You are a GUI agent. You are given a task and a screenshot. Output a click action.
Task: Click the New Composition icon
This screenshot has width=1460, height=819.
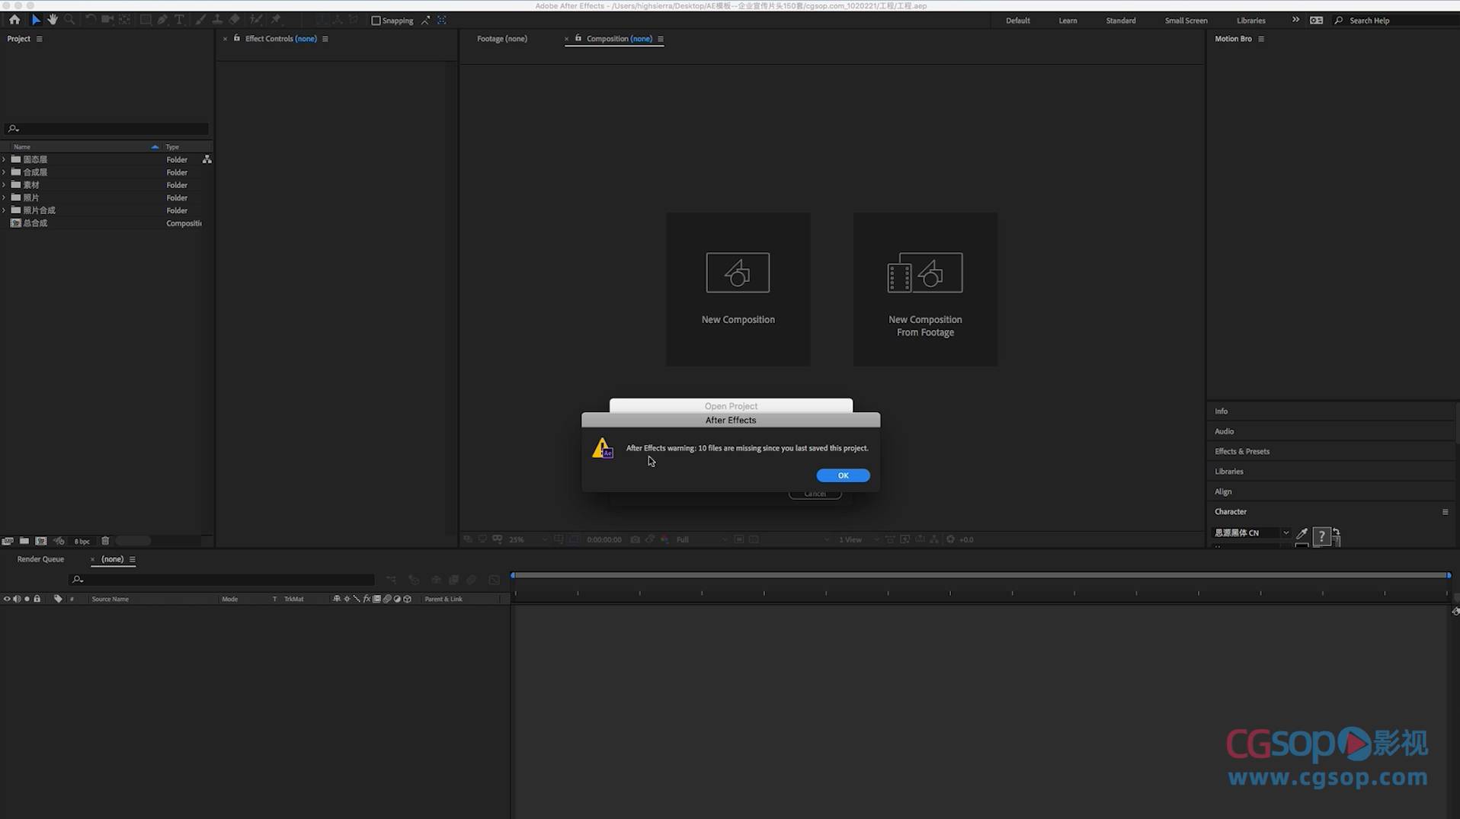(737, 273)
